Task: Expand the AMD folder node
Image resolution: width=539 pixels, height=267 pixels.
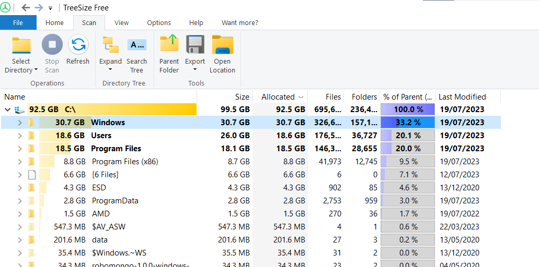Action: coord(20,214)
